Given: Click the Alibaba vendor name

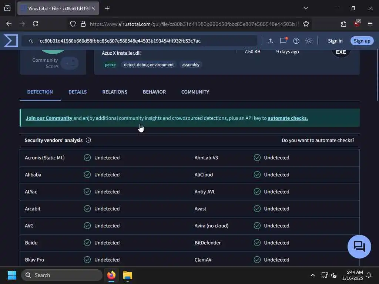Looking at the screenshot, I should [x=33, y=175].
